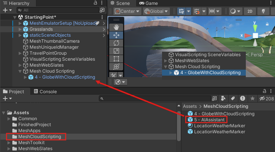Open Search by Label filter icon
Viewport: 275px width, 152px height.
coord(233,98)
